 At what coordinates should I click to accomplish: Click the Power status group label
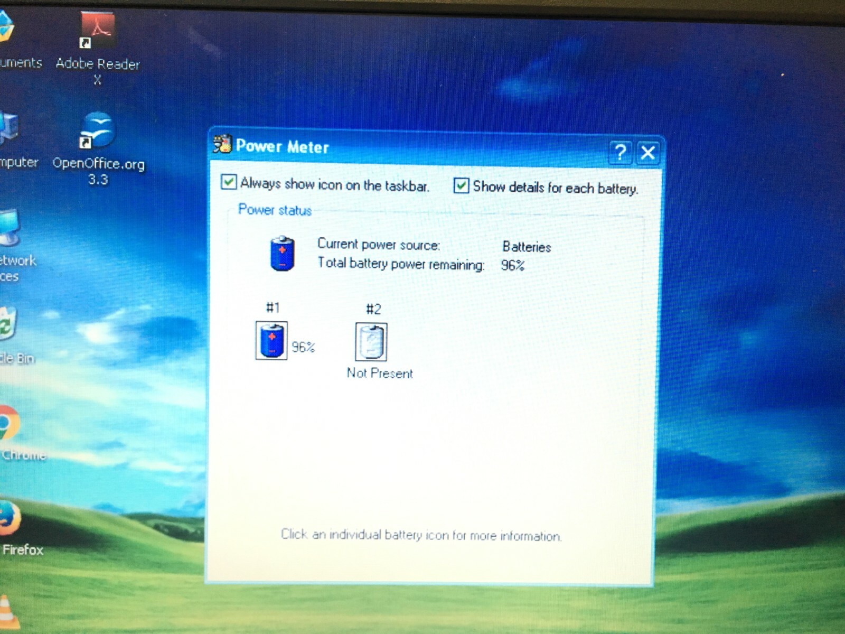click(x=275, y=210)
